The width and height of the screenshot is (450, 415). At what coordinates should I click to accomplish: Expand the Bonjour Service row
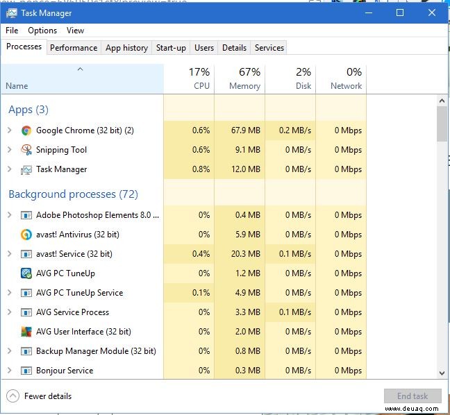[x=10, y=371]
